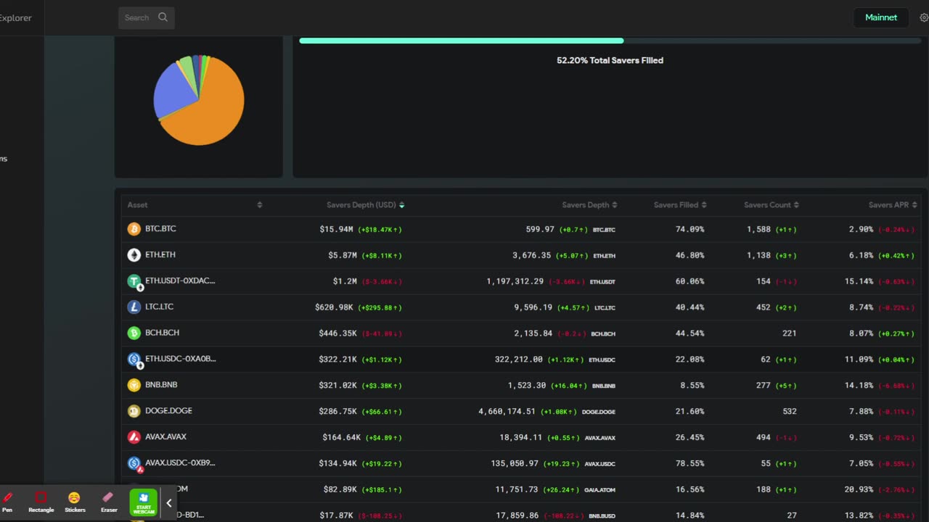The image size is (929, 522).
Task: Open the ETH.ETH asset link
Action: pos(160,254)
